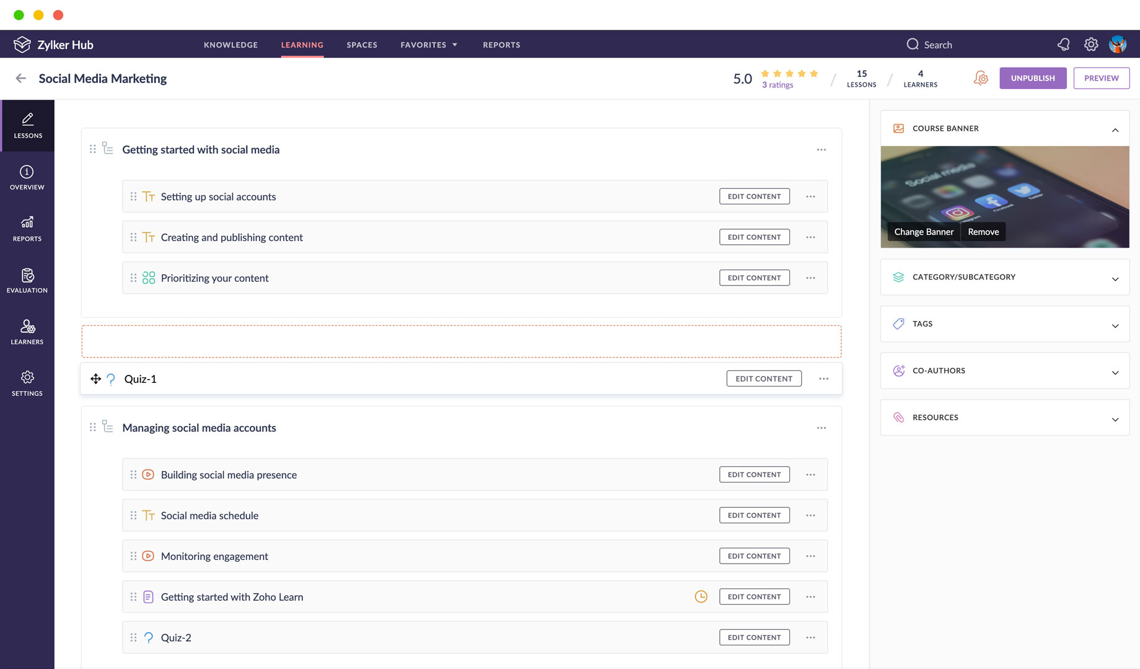Open course Settings in sidebar
1140x669 pixels.
[27, 383]
